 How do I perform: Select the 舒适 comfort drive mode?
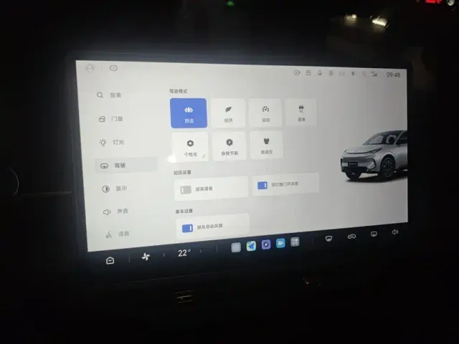(x=189, y=113)
